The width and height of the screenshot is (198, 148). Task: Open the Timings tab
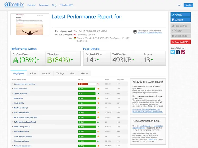(x=60, y=73)
